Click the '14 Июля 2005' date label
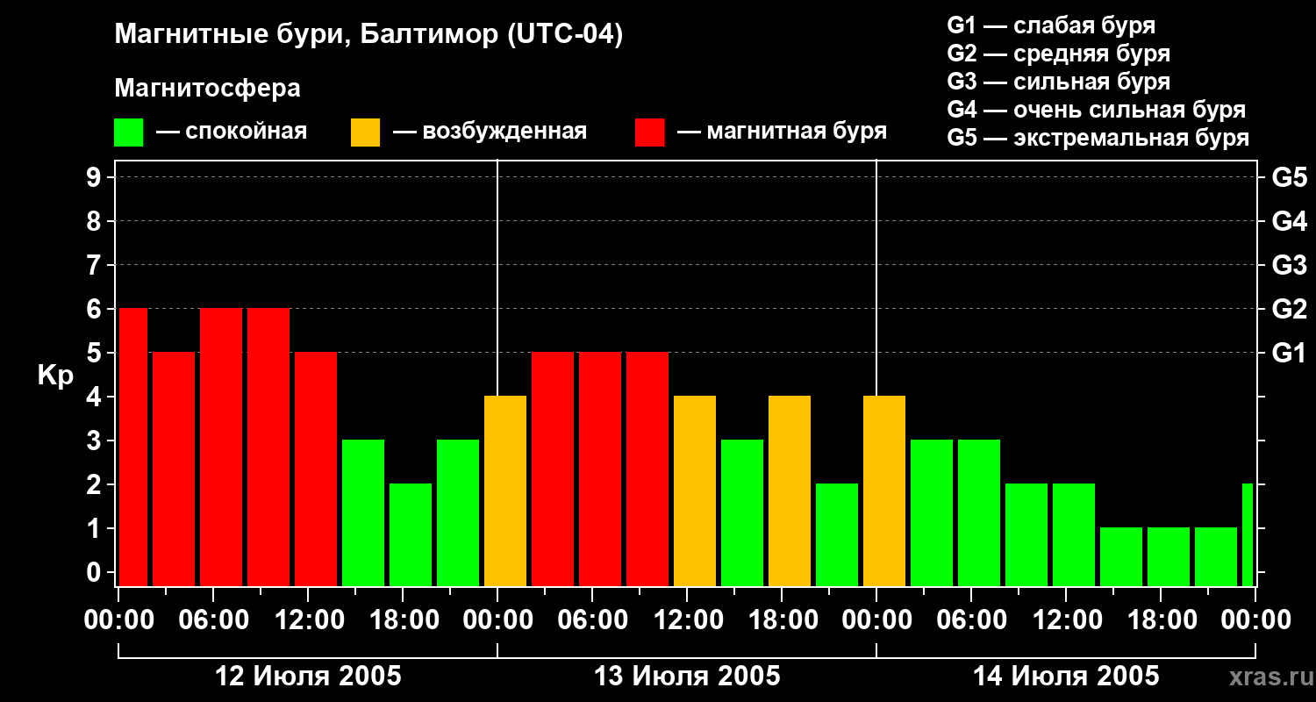Image resolution: width=1316 pixels, height=702 pixels. (1066, 677)
